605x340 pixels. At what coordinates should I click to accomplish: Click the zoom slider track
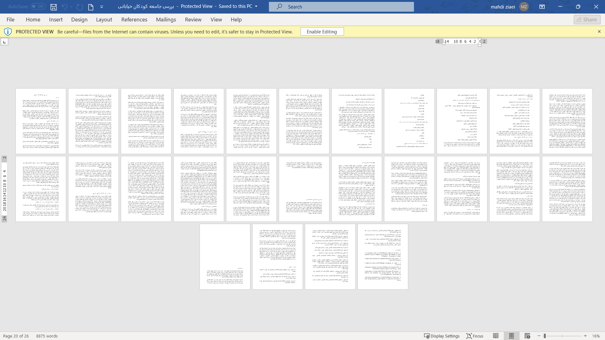click(562, 336)
